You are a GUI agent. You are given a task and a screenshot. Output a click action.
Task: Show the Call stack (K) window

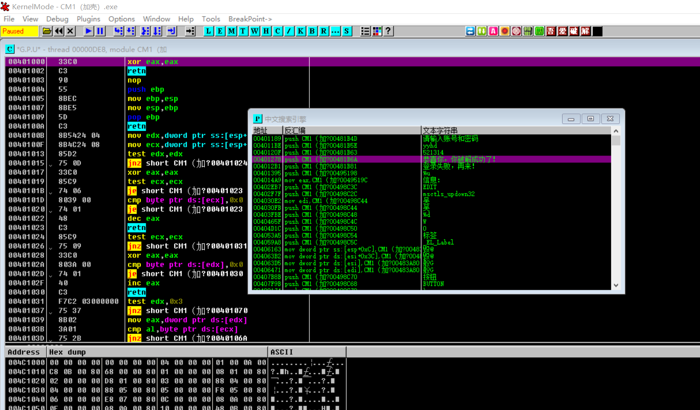click(301, 31)
